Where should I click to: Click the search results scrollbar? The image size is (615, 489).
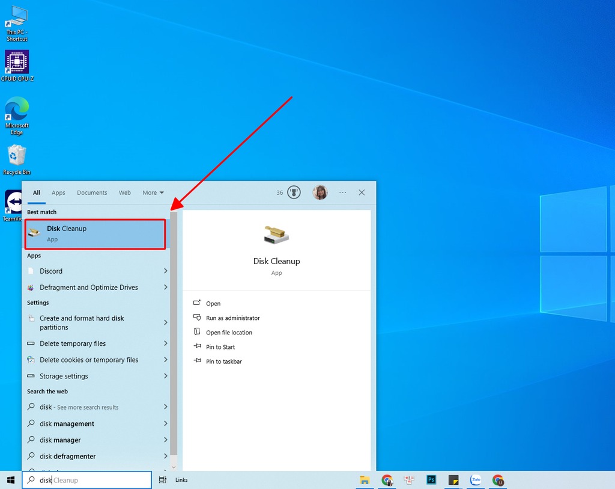174,334
